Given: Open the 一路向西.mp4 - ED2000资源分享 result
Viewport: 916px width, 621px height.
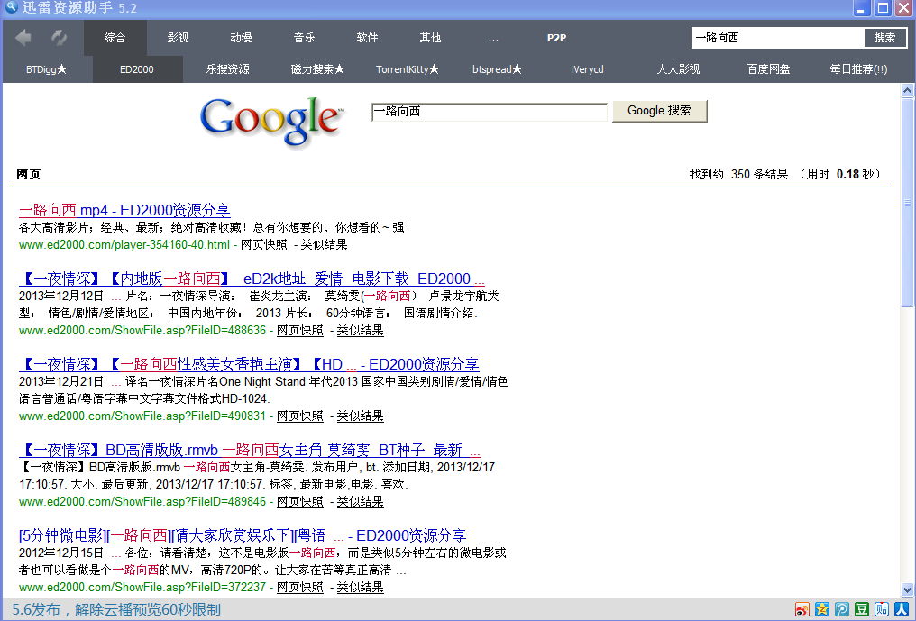Looking at the screenshot, I should [x=124, y=210].
